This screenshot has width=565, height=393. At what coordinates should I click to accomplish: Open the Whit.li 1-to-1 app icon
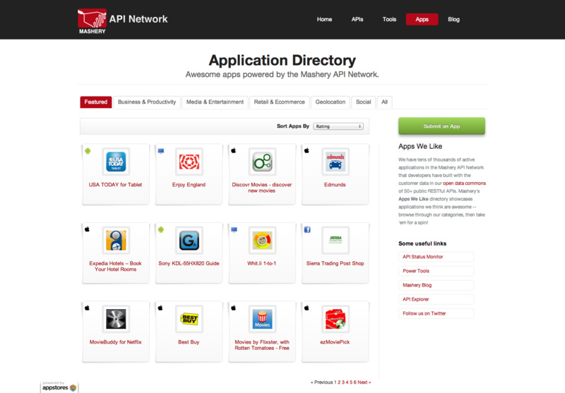tap(262, 241)
